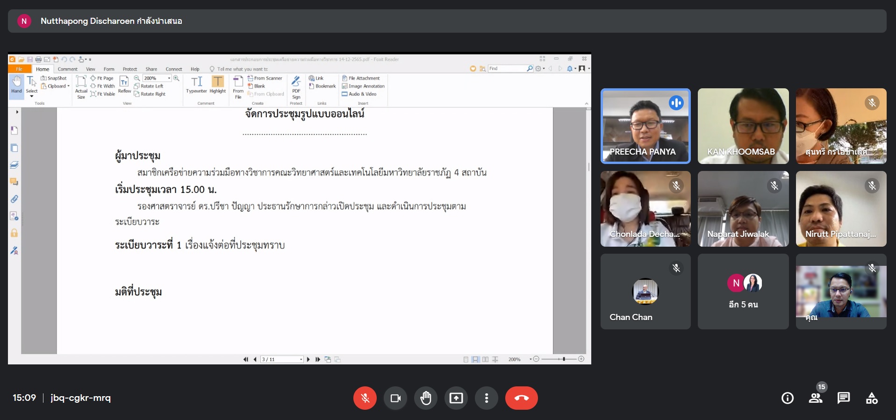Screen dimensions: 896x420
Task: Adjust the zoom slider in status bar
Action: [x=564, y=359]
